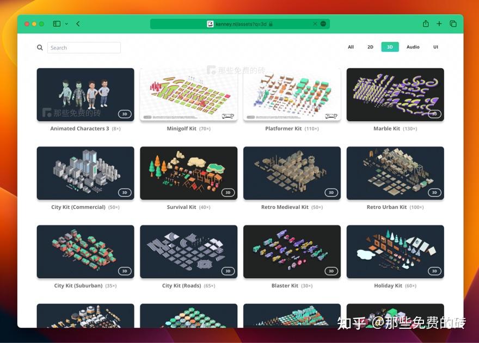This screenshot has width=479, height=343.
Task: Focus the Search text field
Action: tap(84, 48)
